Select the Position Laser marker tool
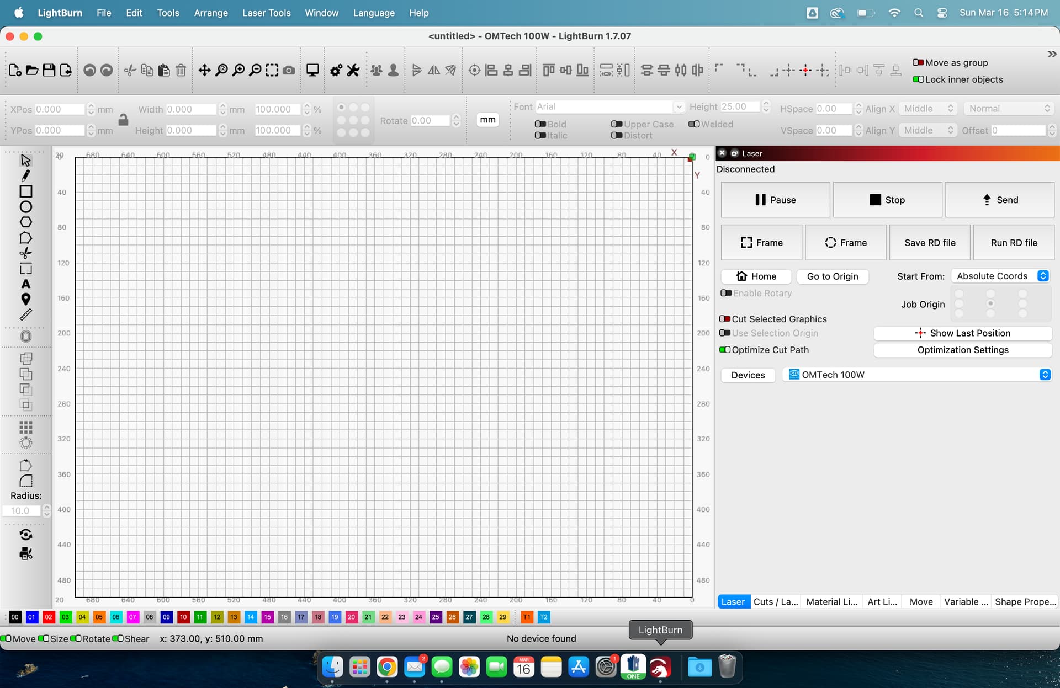Screen dimensions: 1060x688 point(25,299)
